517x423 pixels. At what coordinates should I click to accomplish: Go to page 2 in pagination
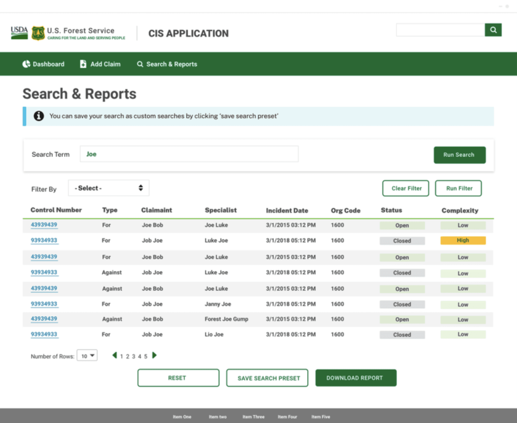point(128,357)
